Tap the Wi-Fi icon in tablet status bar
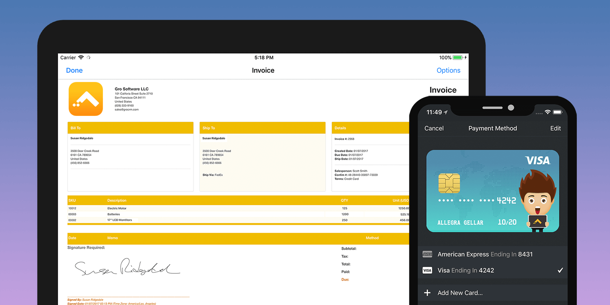Screen dimensions: 610x305 [x=81, y=58]
